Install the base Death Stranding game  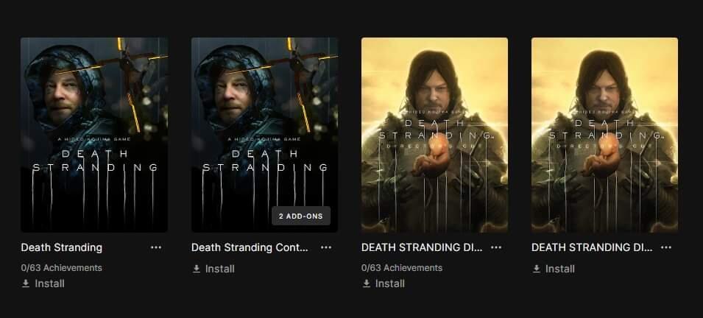pos(43,283)
